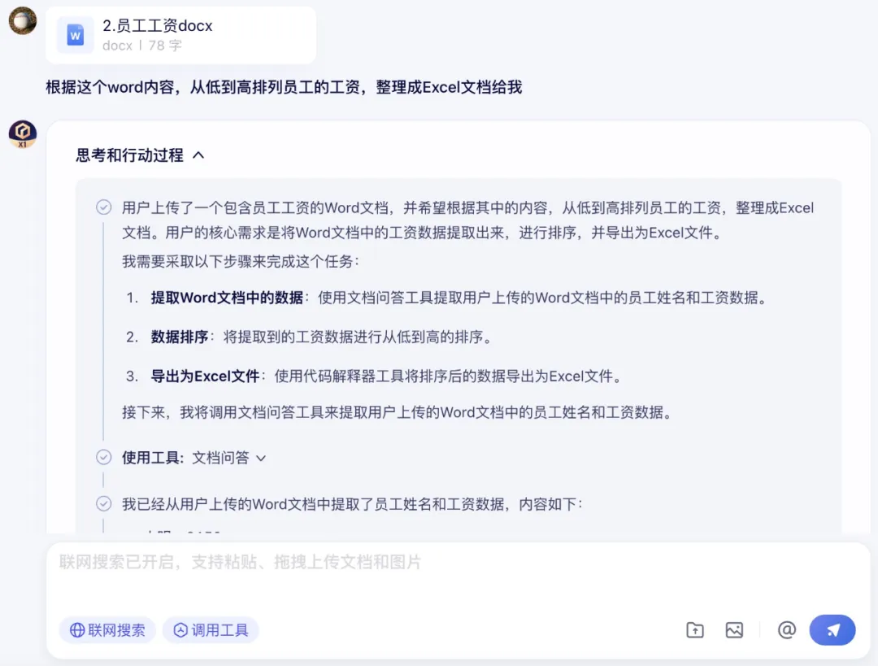This screenshot has height=666, width=878.
Task: Collapse the 思考和行动过程 section
Action: 198,155
